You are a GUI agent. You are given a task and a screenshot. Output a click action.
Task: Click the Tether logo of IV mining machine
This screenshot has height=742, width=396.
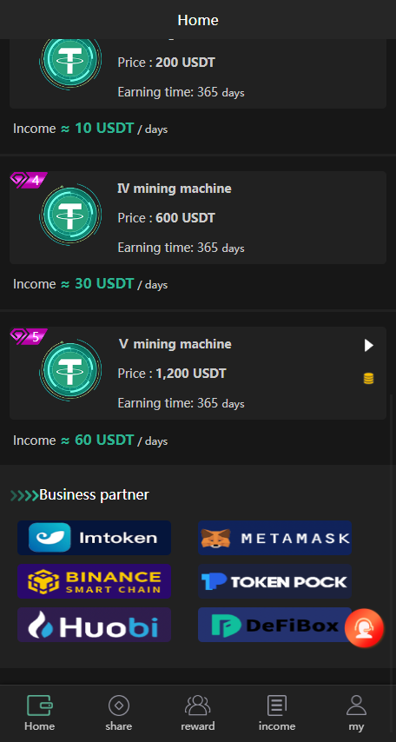[x=70, y=215]
